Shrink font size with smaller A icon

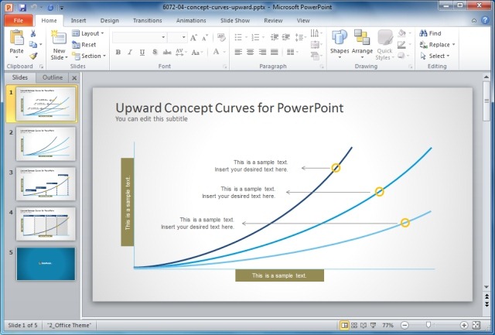(205, 38)
